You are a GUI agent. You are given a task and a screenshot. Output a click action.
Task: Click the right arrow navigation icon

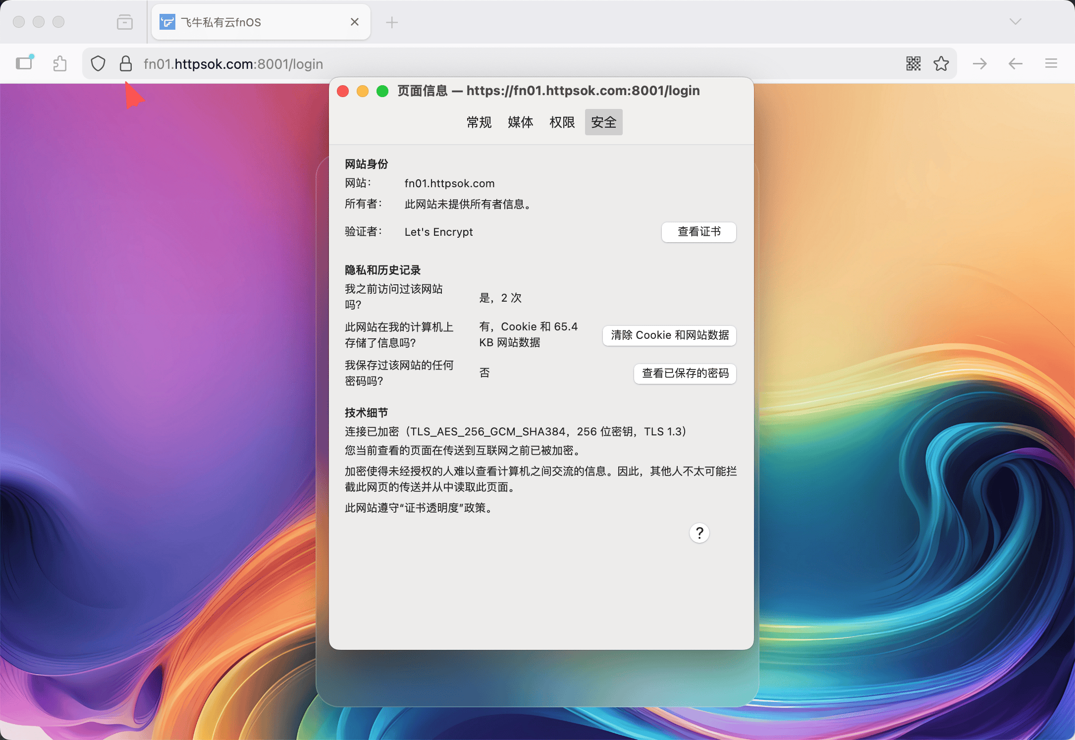[979, 64]
